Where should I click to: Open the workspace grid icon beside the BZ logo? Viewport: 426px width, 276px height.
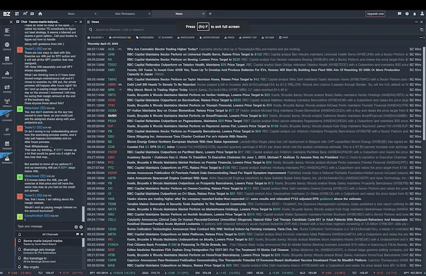[17, 13]
